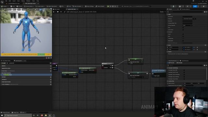This screenshot has width=208, height=117.
Task: Toggle Hide Unrelated nodes
Action: click(77, 6)
